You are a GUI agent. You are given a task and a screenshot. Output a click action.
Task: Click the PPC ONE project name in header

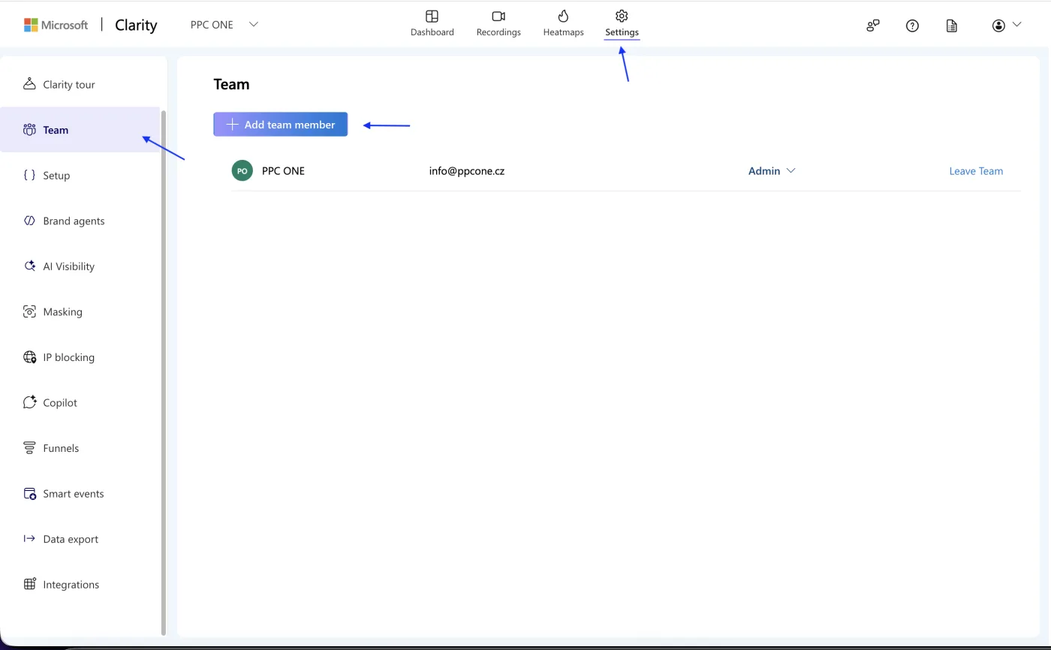point(212,25)
